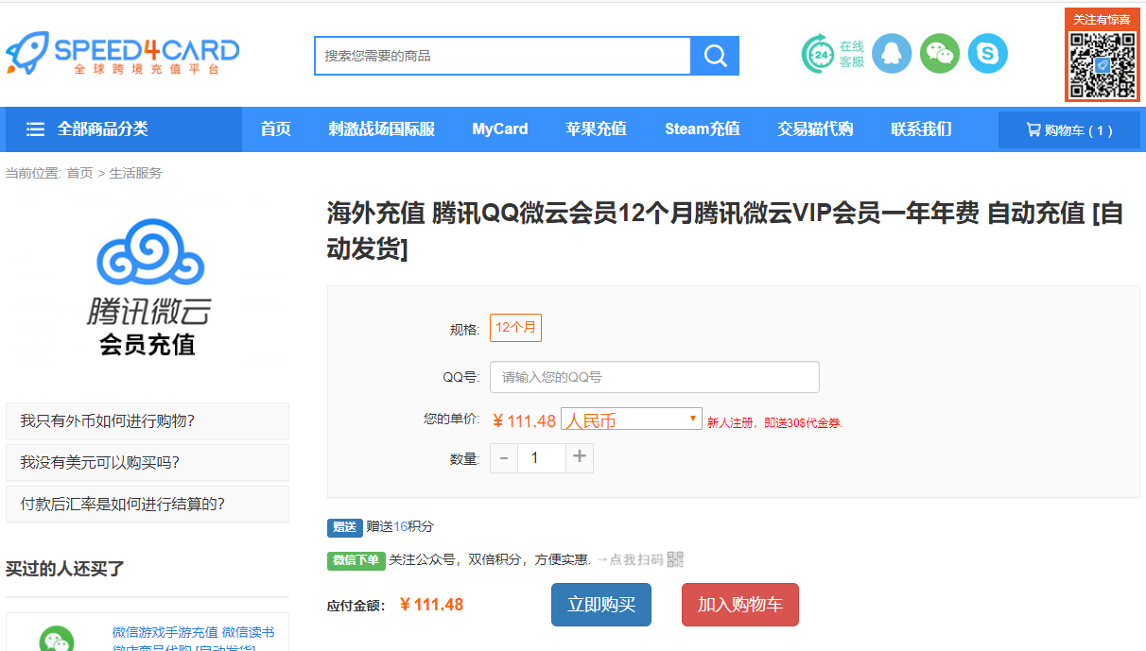The height and width of the screenshot is (651, 1146).
Task: Click the QQ号 input field
Action: coord(654,377)
